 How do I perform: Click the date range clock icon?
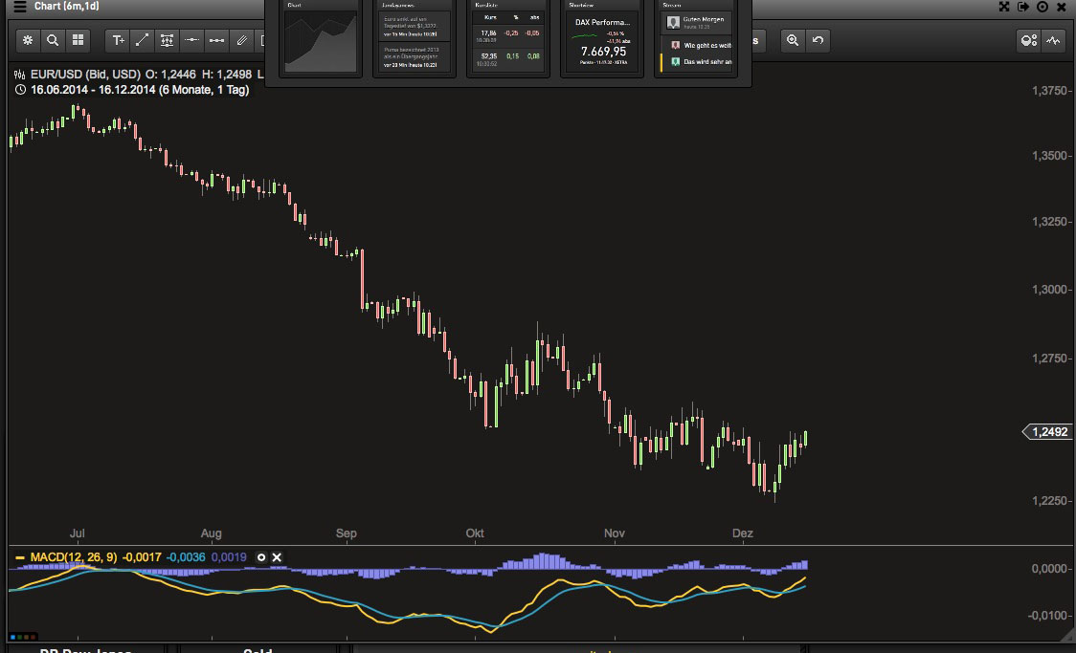[20, 90]
